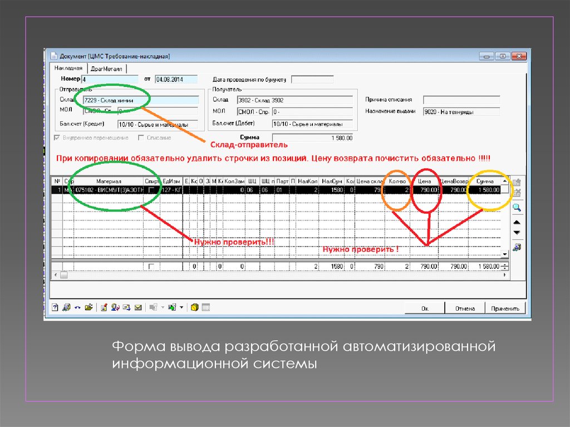Click the help question mark icon
This screenshot has width=570, height=427.
[55, 307]
